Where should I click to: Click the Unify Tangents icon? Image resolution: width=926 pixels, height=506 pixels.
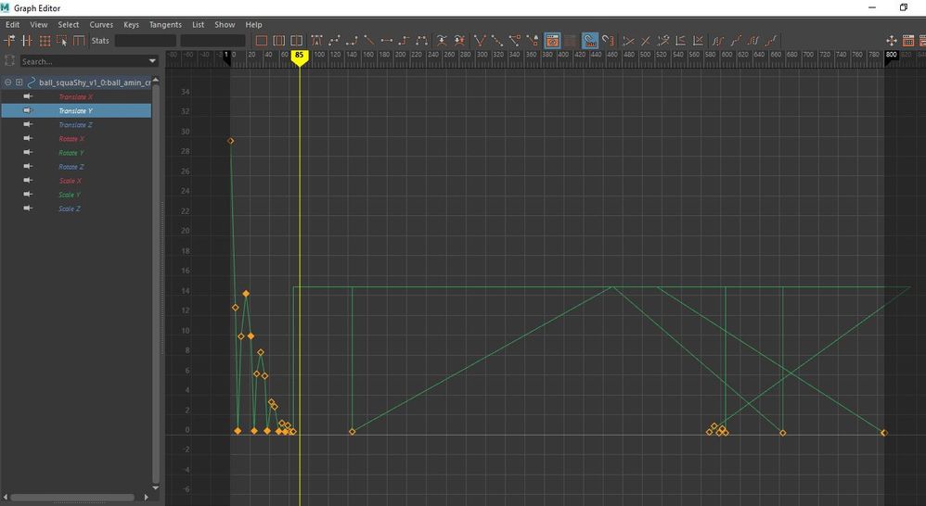pos(497,41)
